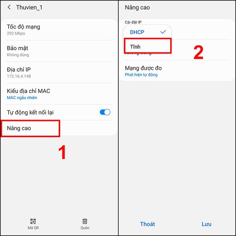Click the Nâng cao page heading
Image resolution: width=236 pixels, height=236 pixels.
pyautogui.click(x=137, y=7)
